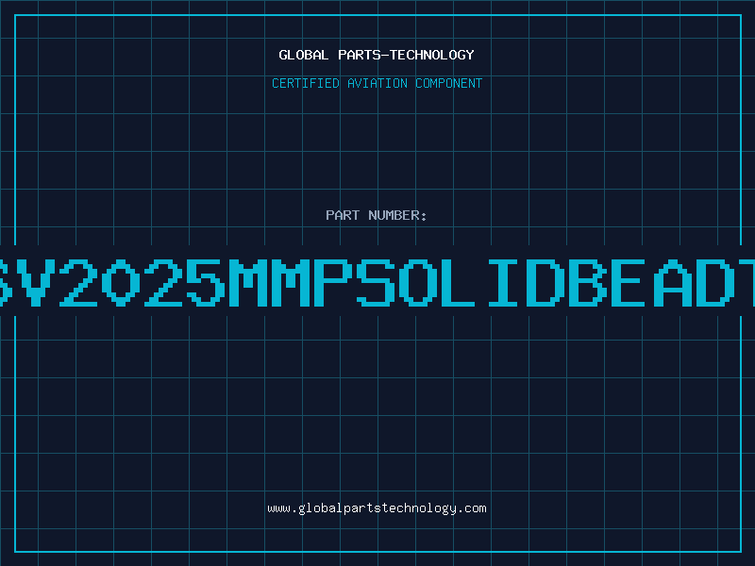The image size is (755, 566).
Task: Click the large part number text with 2025MMPSOLIDBEAD
Action: [377, 282]
